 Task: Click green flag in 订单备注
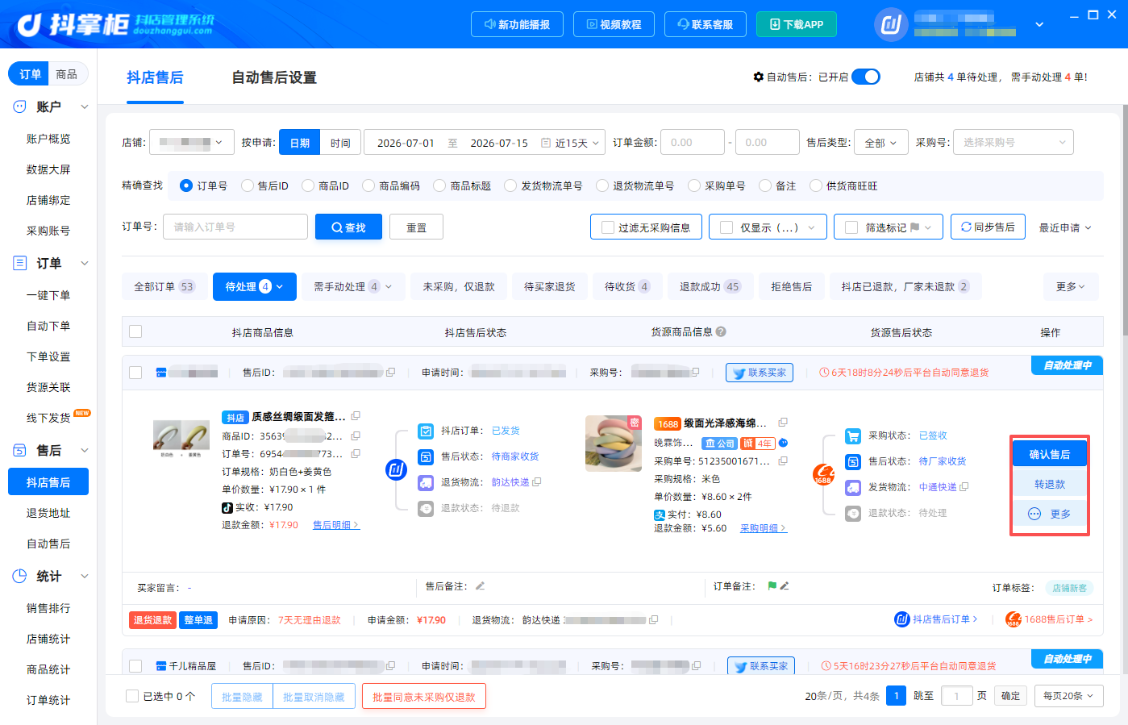click(x=772, y=586)
